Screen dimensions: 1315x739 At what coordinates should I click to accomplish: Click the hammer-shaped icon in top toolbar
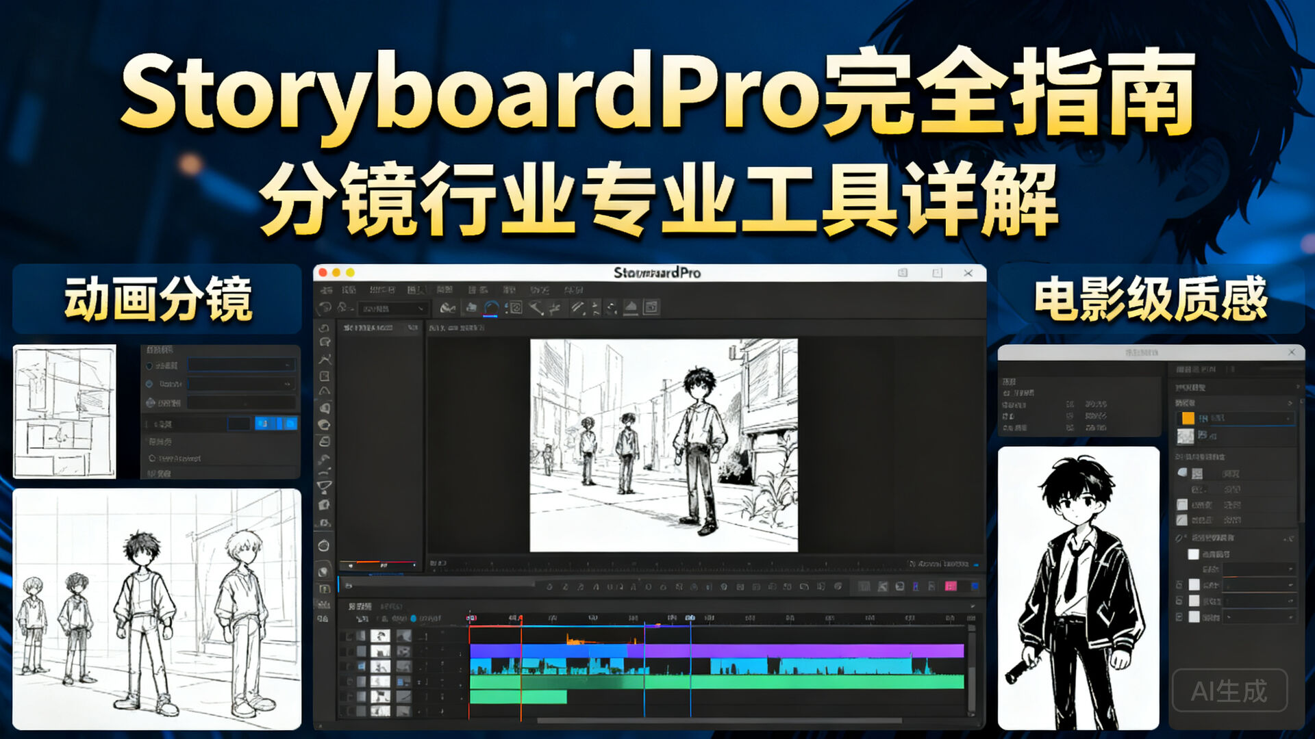(536, 309)
